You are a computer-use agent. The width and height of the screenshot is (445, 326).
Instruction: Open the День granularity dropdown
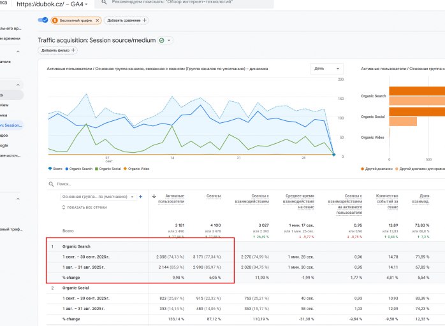[327, 68]
